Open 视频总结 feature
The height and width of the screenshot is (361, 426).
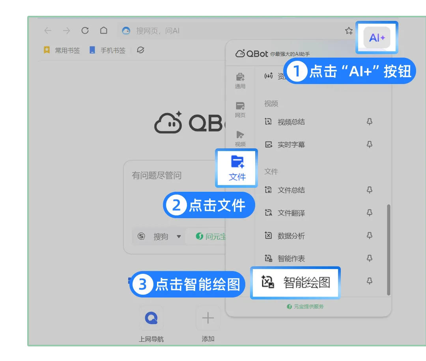coord(291,122)
